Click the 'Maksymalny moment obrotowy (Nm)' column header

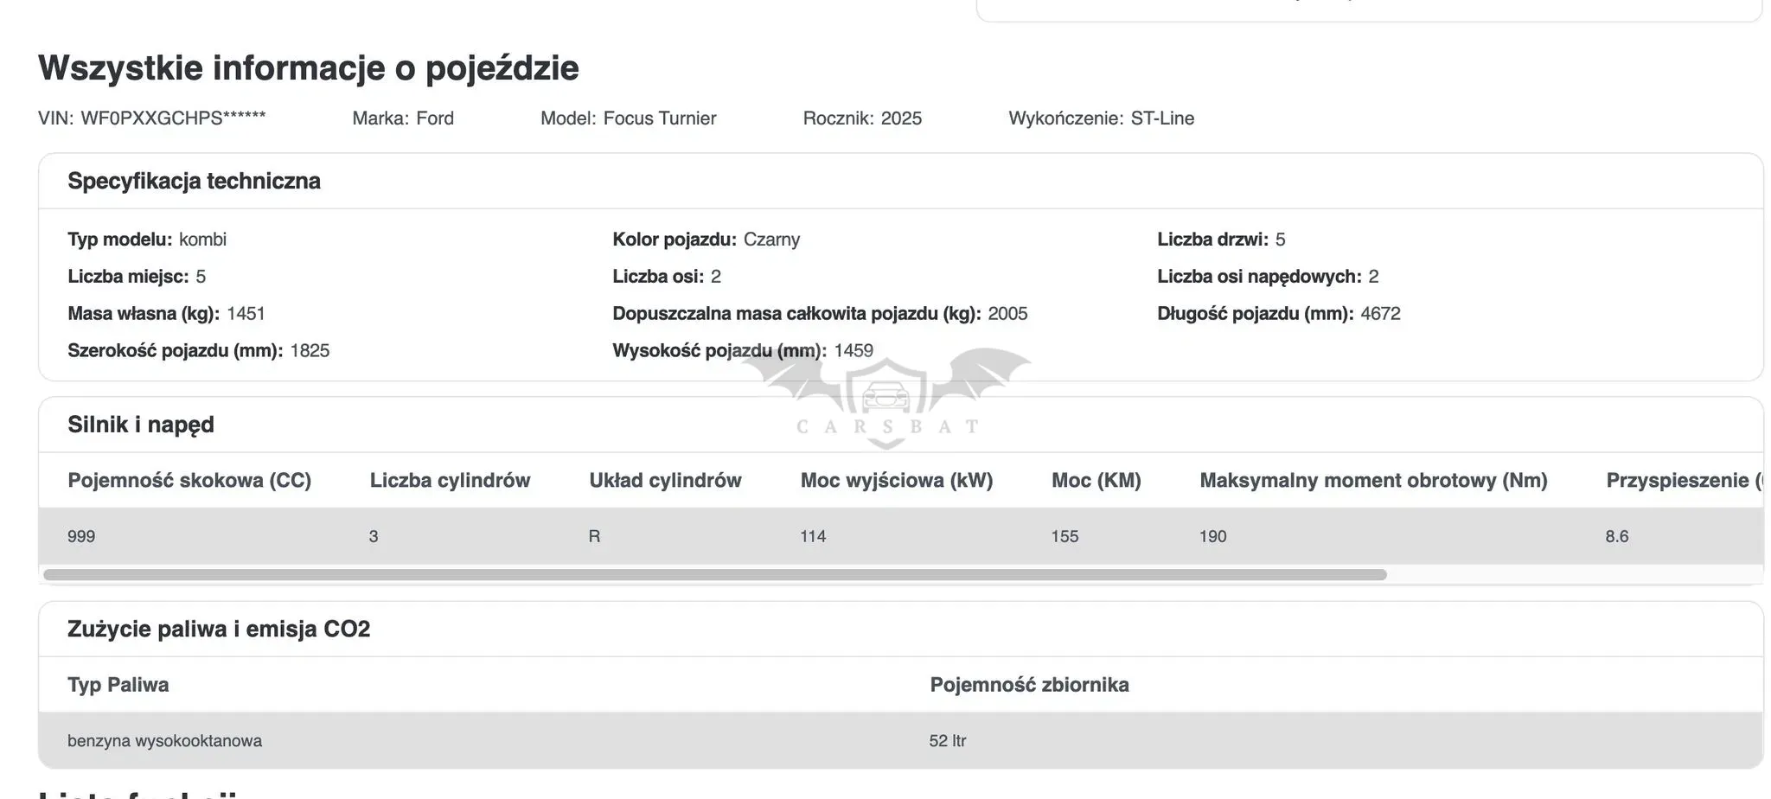[1373, 481]
